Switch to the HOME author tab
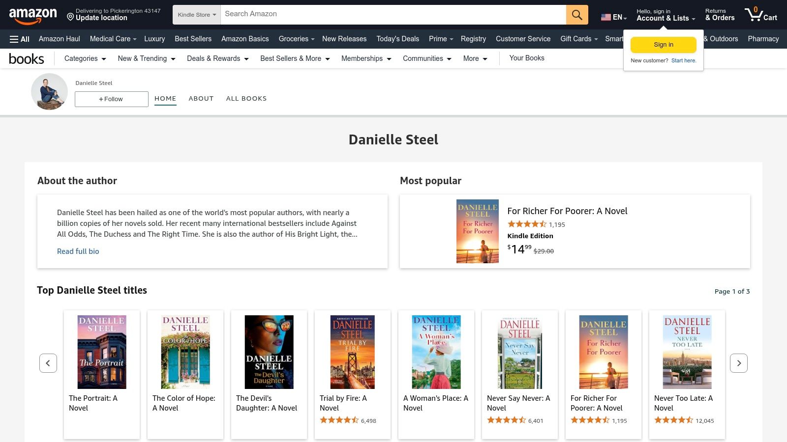The height and width of the screenshot is (442, 787). coord(165,99)
